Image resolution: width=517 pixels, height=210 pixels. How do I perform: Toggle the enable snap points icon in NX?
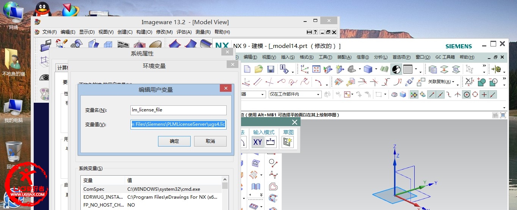pos(414,94)
